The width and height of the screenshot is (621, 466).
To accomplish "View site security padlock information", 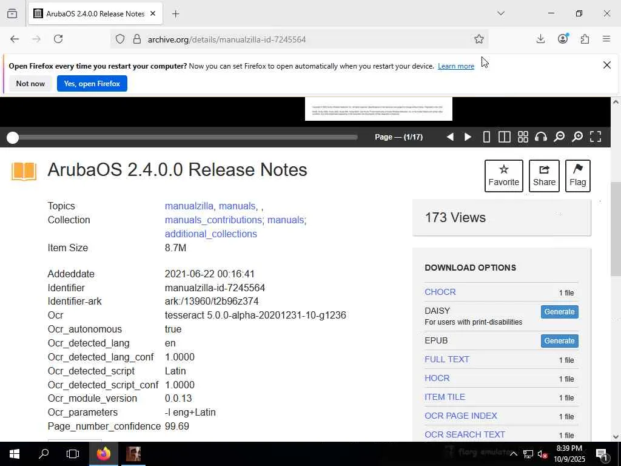I will [x=137, y=39].
